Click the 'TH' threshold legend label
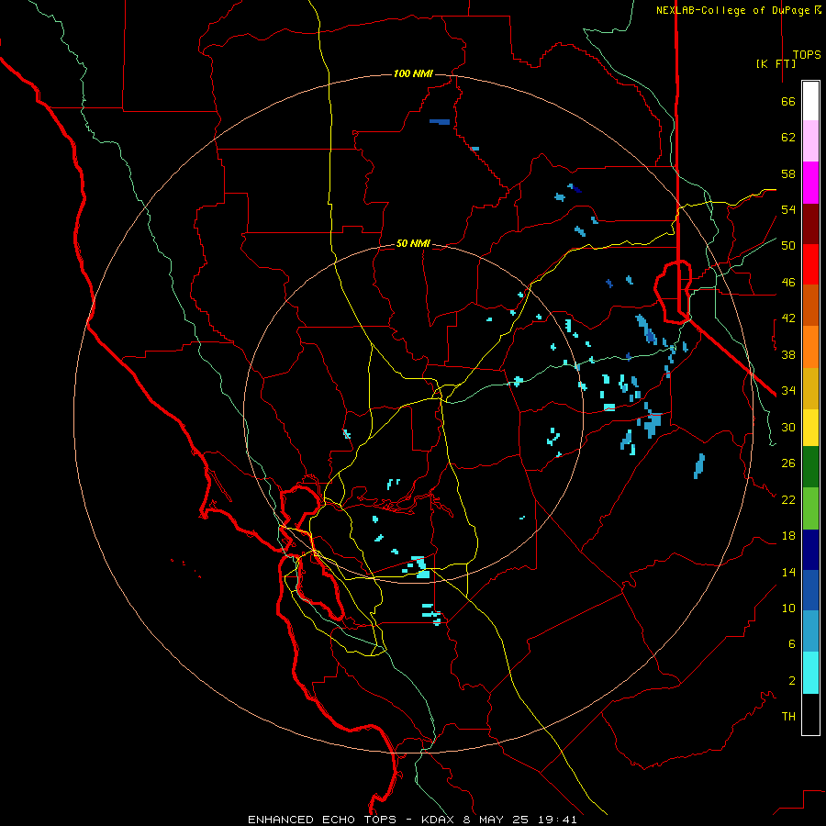Image resolution: width=826 pixels, height=826 pixels. click(788, 717)
